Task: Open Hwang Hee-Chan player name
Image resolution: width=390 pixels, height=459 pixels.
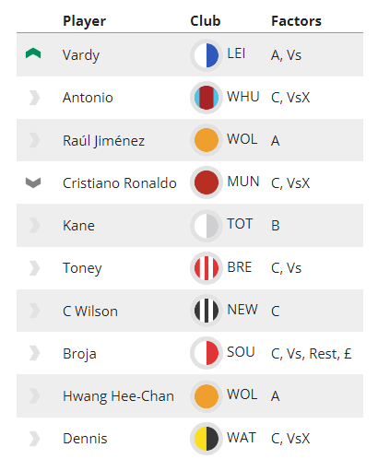Action: pos(118,396)
